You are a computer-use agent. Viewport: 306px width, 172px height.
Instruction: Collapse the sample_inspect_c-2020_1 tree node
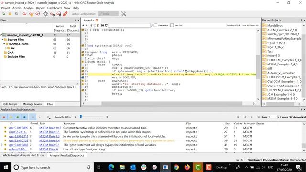(1, 35)
